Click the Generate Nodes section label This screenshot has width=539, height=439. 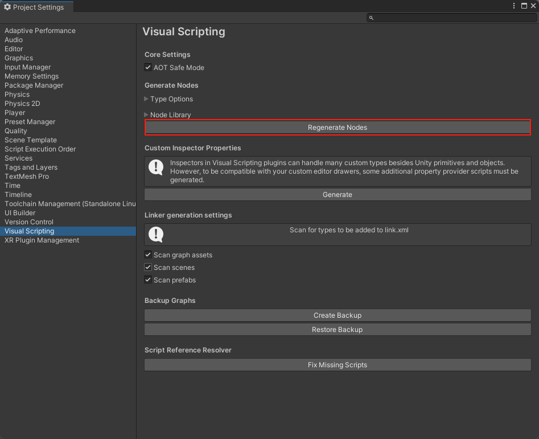tap(171, 85)
